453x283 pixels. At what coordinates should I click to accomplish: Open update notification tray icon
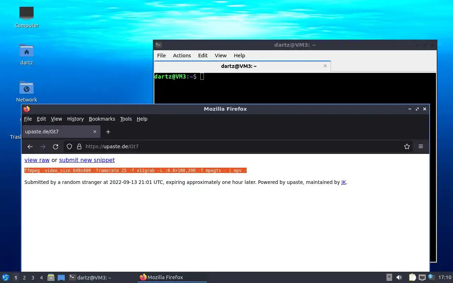(x=431, y=277)
